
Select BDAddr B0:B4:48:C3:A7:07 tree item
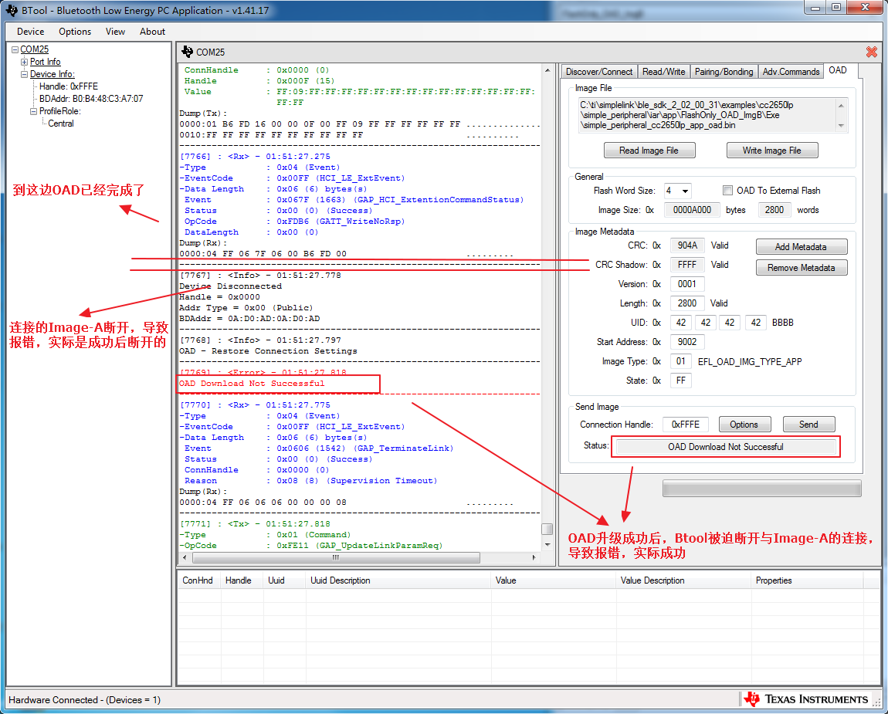pyautogui.click(x=91, y=99)
